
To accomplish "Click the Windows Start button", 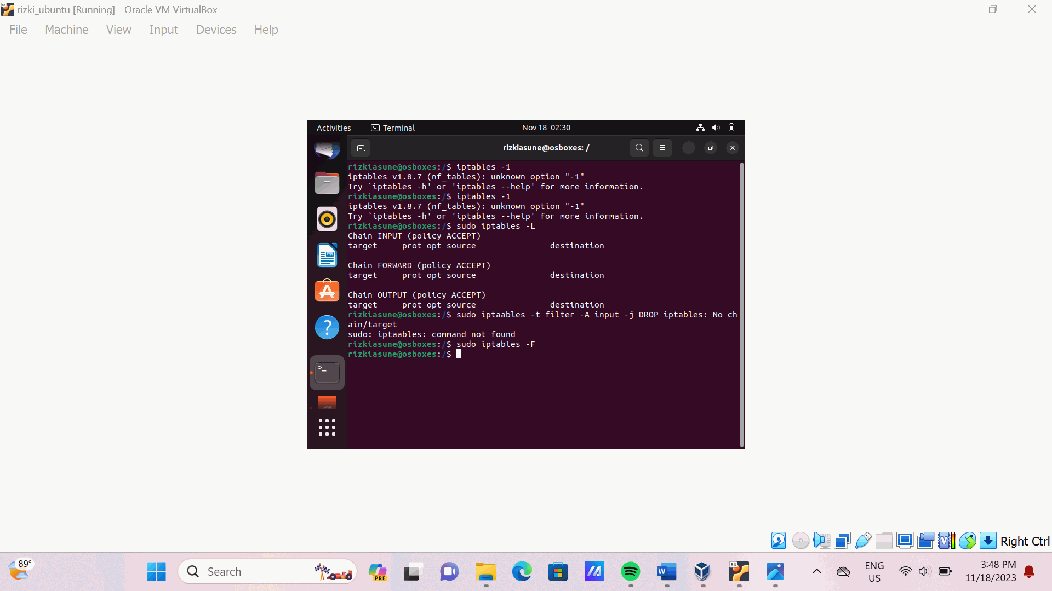I will (156, 571).
